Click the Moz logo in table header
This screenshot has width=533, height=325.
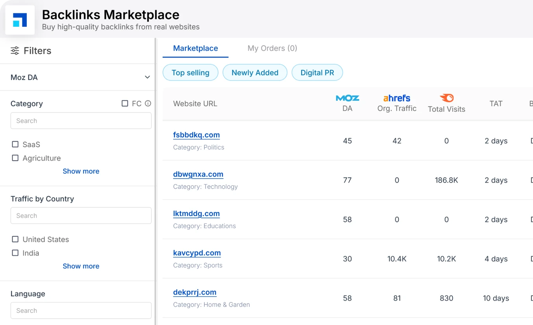[347, 98]
